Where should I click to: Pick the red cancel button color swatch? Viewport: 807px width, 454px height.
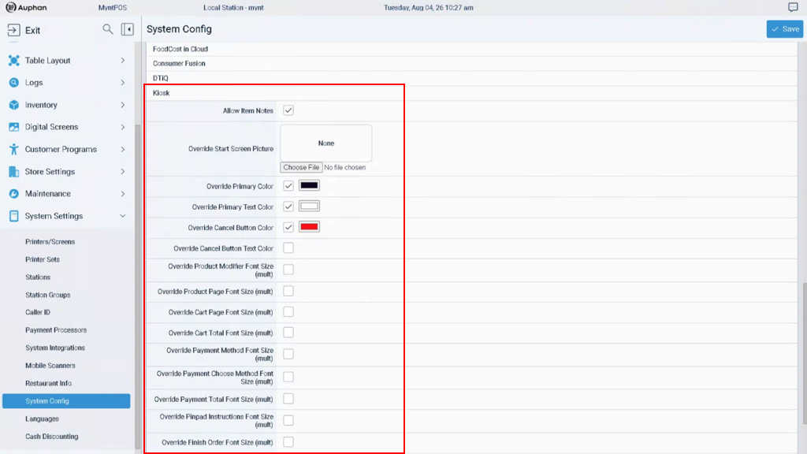coord(309,227)
